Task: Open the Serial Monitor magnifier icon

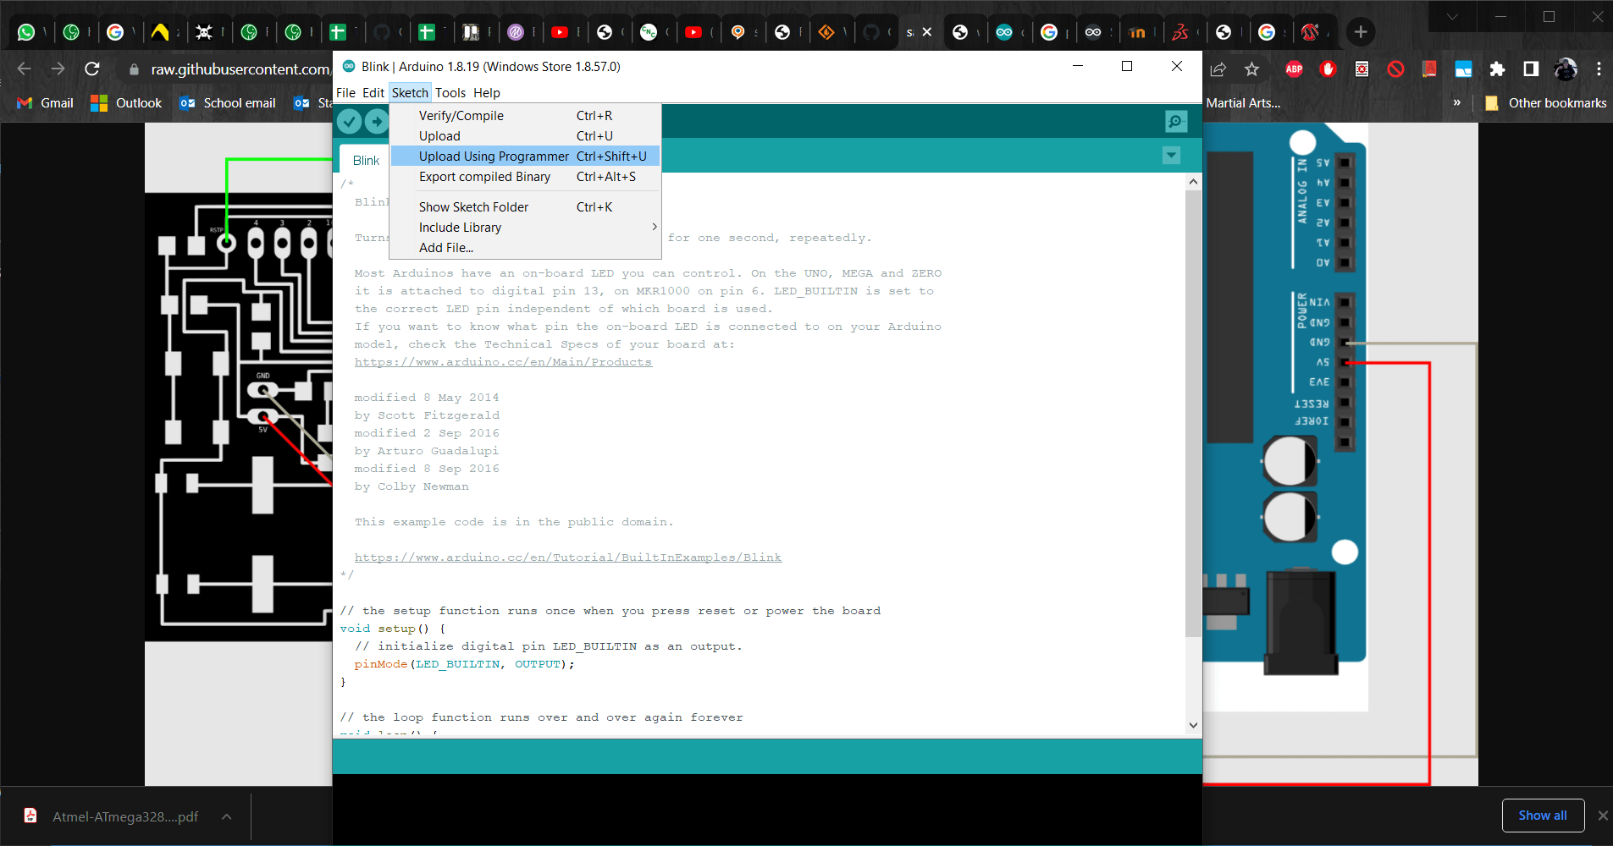Action: coord(1176,122)
